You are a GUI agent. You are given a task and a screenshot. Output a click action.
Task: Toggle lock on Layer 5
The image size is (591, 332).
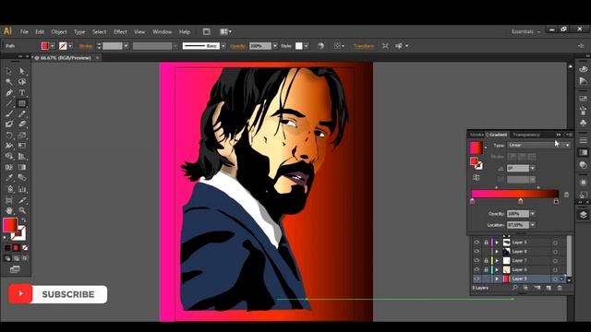(x=486, y=243)
